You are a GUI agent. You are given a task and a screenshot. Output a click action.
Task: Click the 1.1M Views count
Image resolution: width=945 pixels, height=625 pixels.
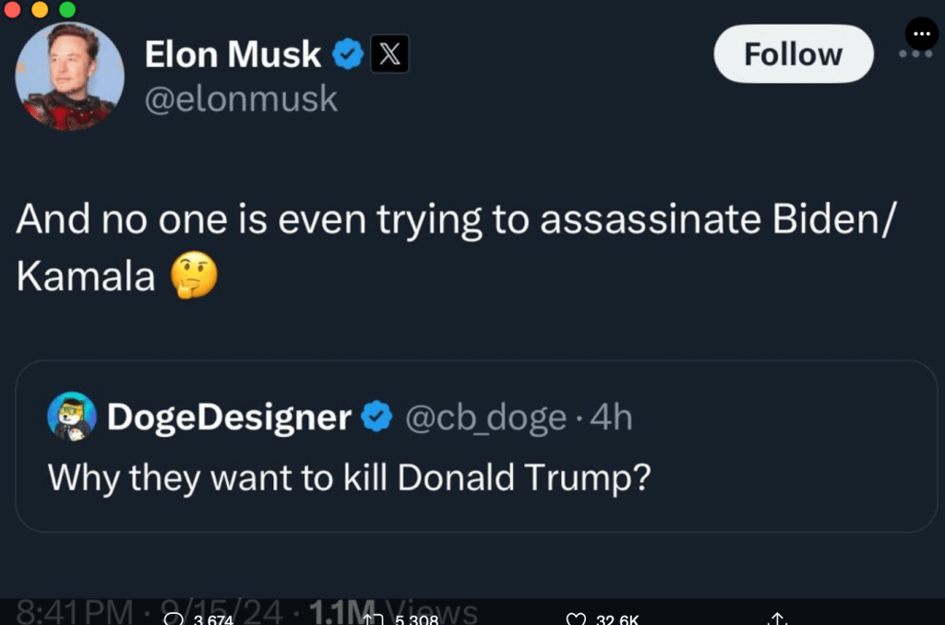[x=393, y=611]
